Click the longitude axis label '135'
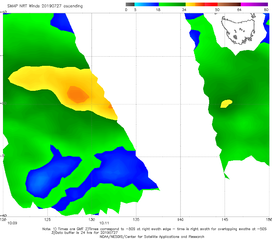The width and height of the screenshot is (272, 239). point(136,220)
